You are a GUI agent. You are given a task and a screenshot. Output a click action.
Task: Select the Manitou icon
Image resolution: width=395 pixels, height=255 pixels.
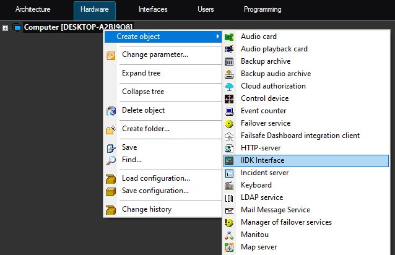coord(229,235)
